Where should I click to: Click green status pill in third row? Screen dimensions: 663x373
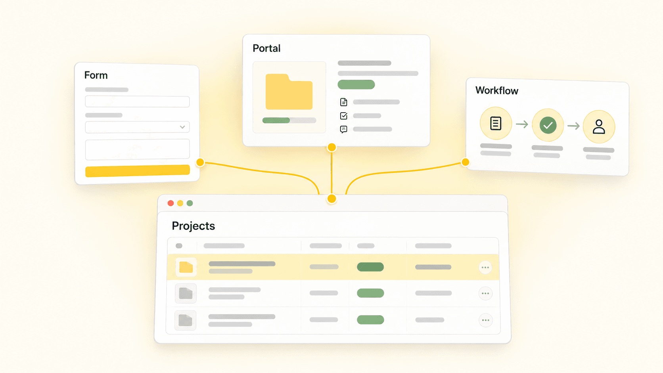point(370,319)
